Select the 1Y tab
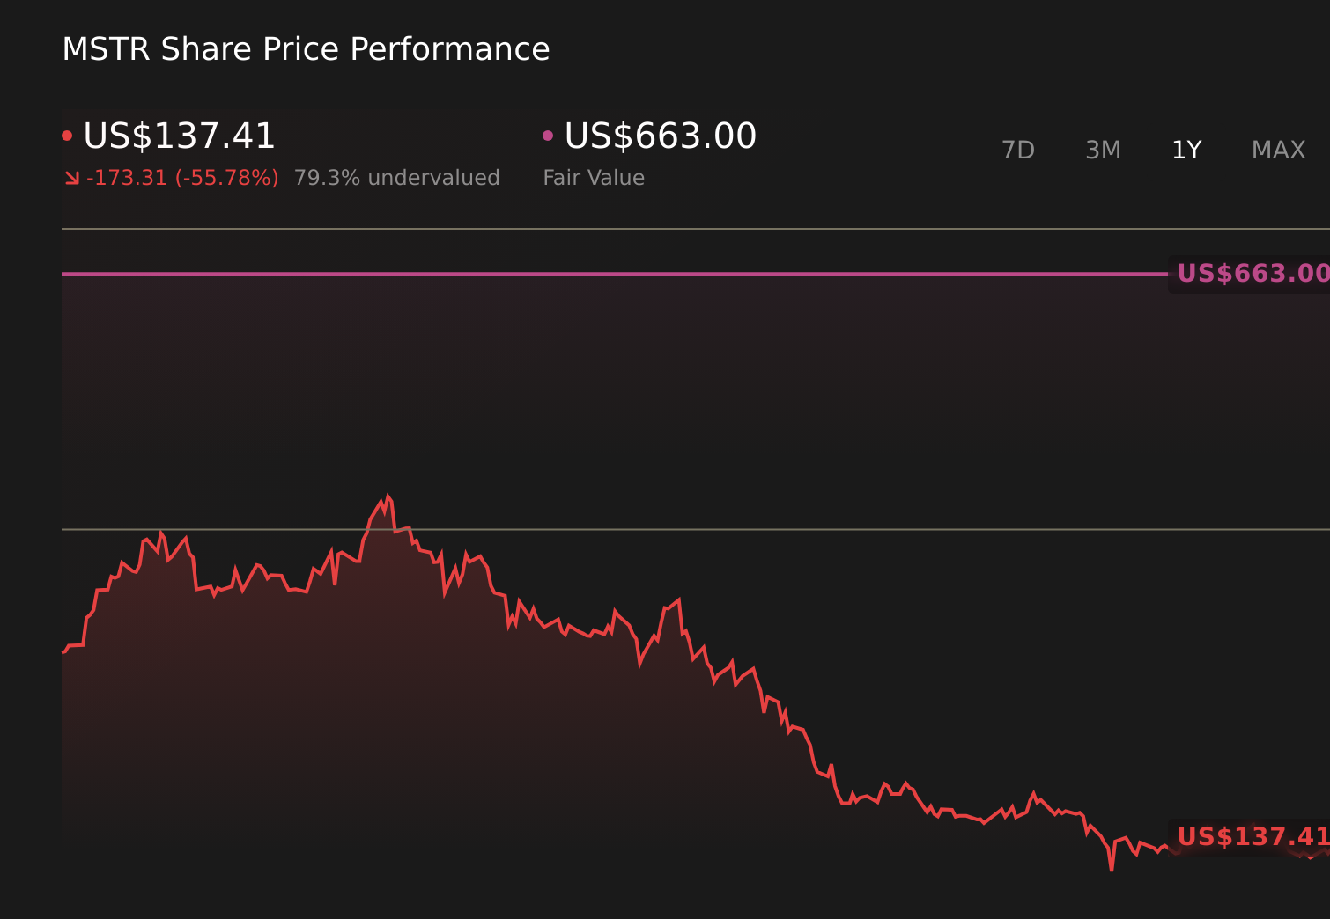Screen dimensions: 1330x919 coord(1186,150)
